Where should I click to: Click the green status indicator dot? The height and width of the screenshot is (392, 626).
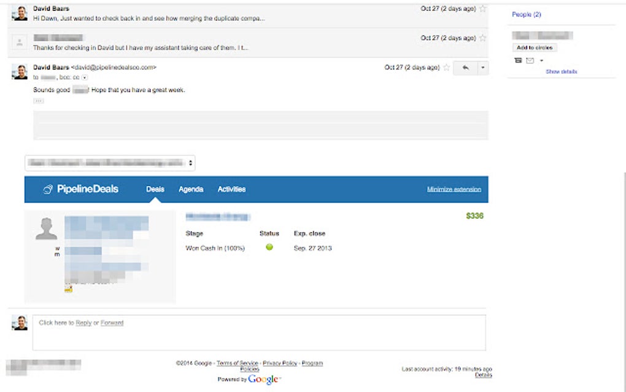(269, 247)
